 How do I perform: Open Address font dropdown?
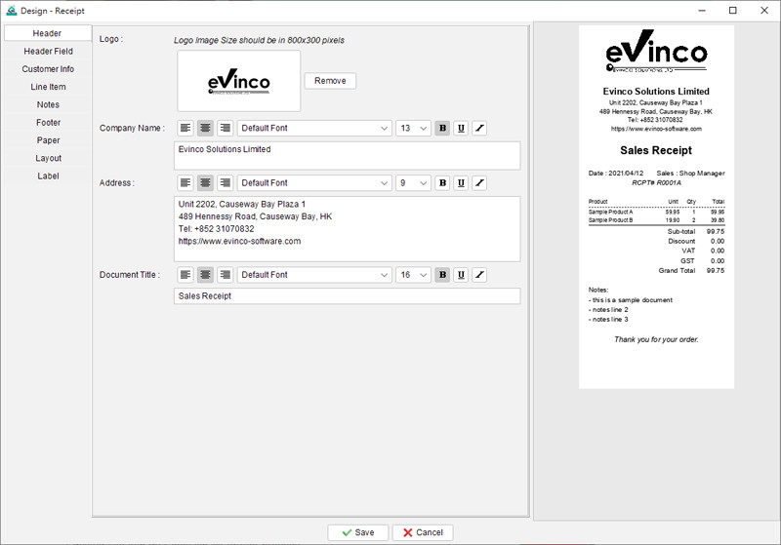pos(314,183)
